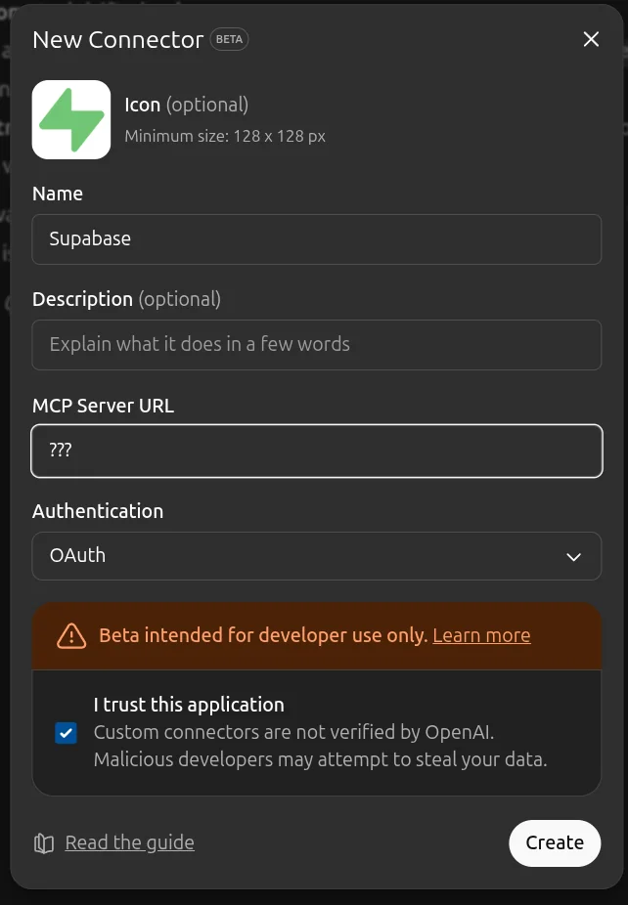The height and width of the screenshot is (905, 628).
Task: Click the 'Beta intended for developer use only' text
Action: point(263,635)
